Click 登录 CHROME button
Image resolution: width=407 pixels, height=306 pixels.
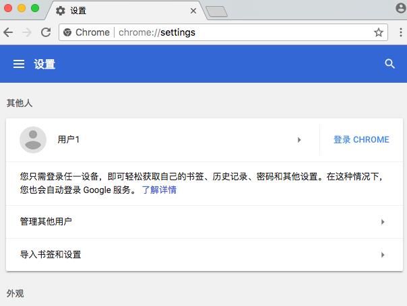click(x=361, y=140)
